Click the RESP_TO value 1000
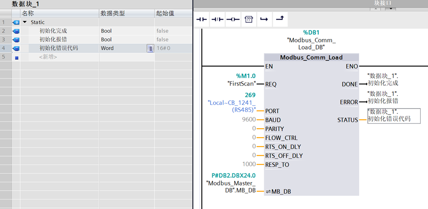The height and width of the screenshot is (209, 428). pyautogui.click(x=248, y=165)
